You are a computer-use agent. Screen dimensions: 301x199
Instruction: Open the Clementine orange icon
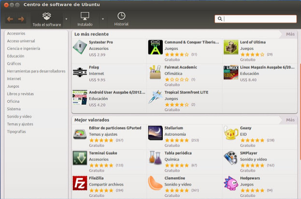(155, 183)
